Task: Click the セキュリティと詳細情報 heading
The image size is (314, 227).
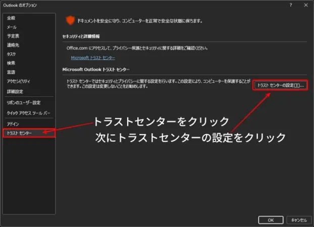Action: [x=81, y=36]
